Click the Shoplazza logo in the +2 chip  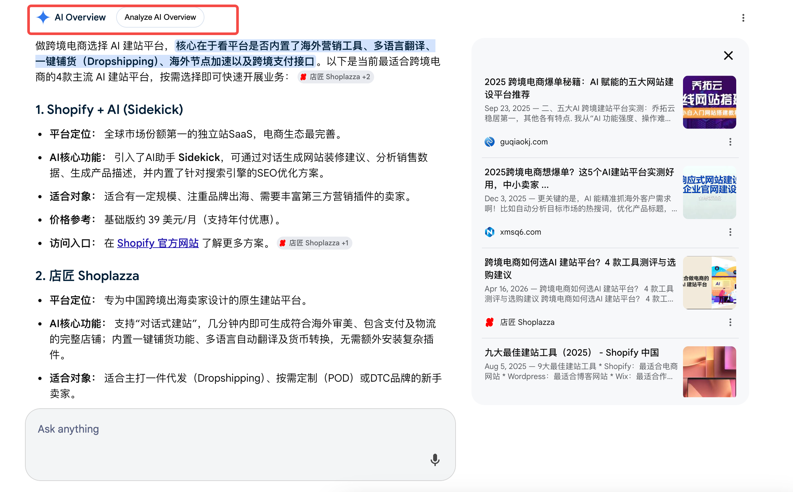tap(303, 77)
